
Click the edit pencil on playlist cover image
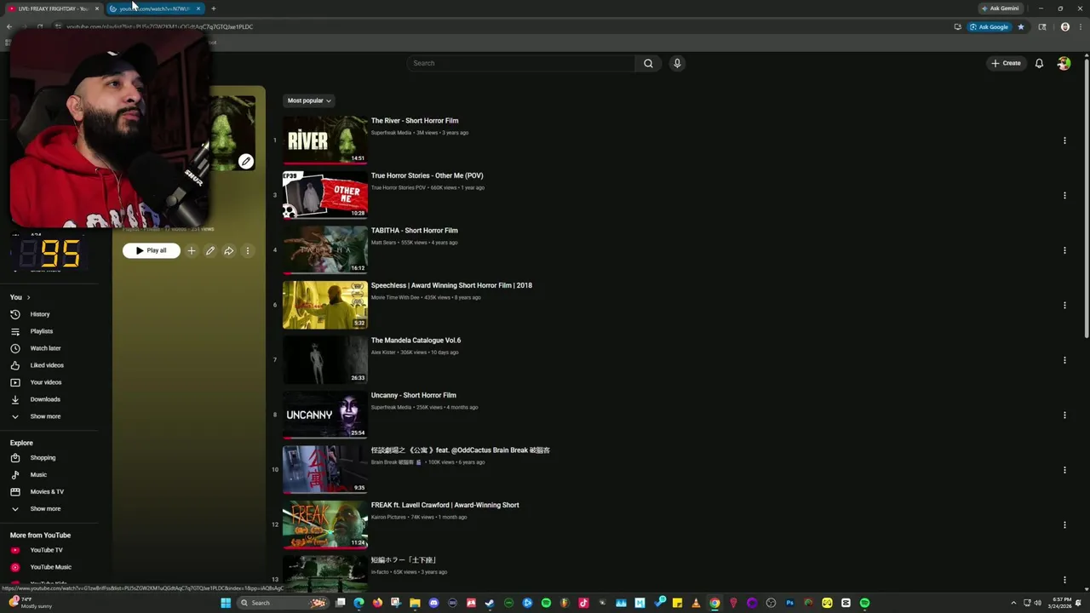coord(245,161)
